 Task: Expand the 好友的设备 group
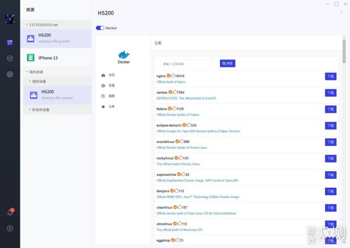(x=30, y=109)
